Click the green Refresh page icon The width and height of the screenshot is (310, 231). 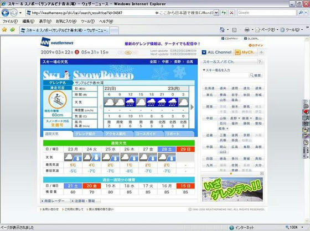click(x=224, y=13)
